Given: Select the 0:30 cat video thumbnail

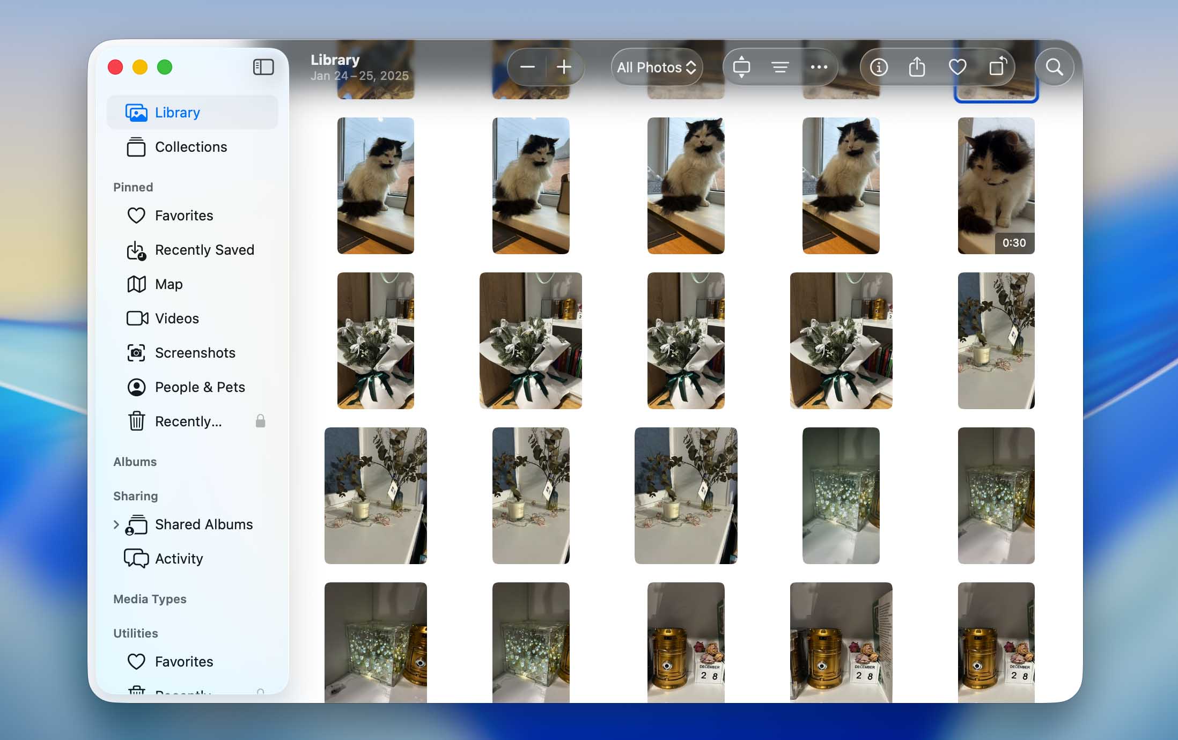Looking at the screenshot, I should [x=996, y=186].
